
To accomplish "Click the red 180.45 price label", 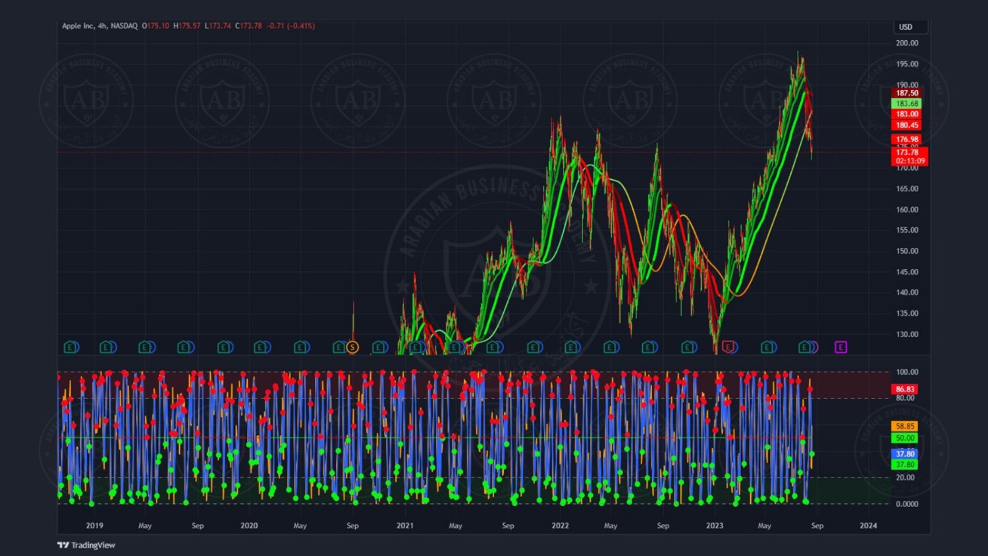I will (906, 125).
